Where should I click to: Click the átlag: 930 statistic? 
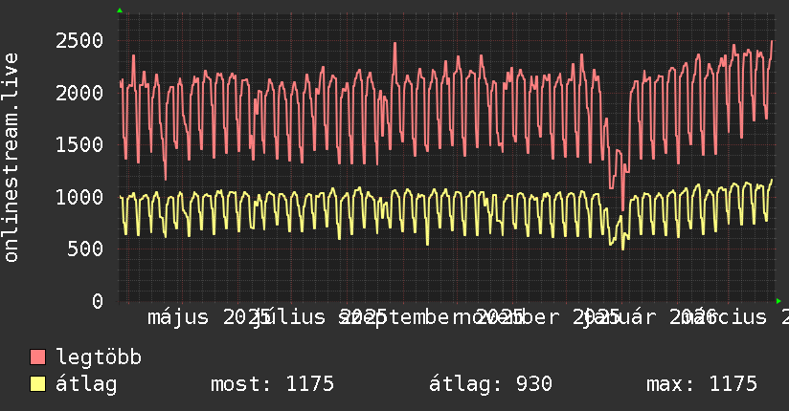pos(490,384)
